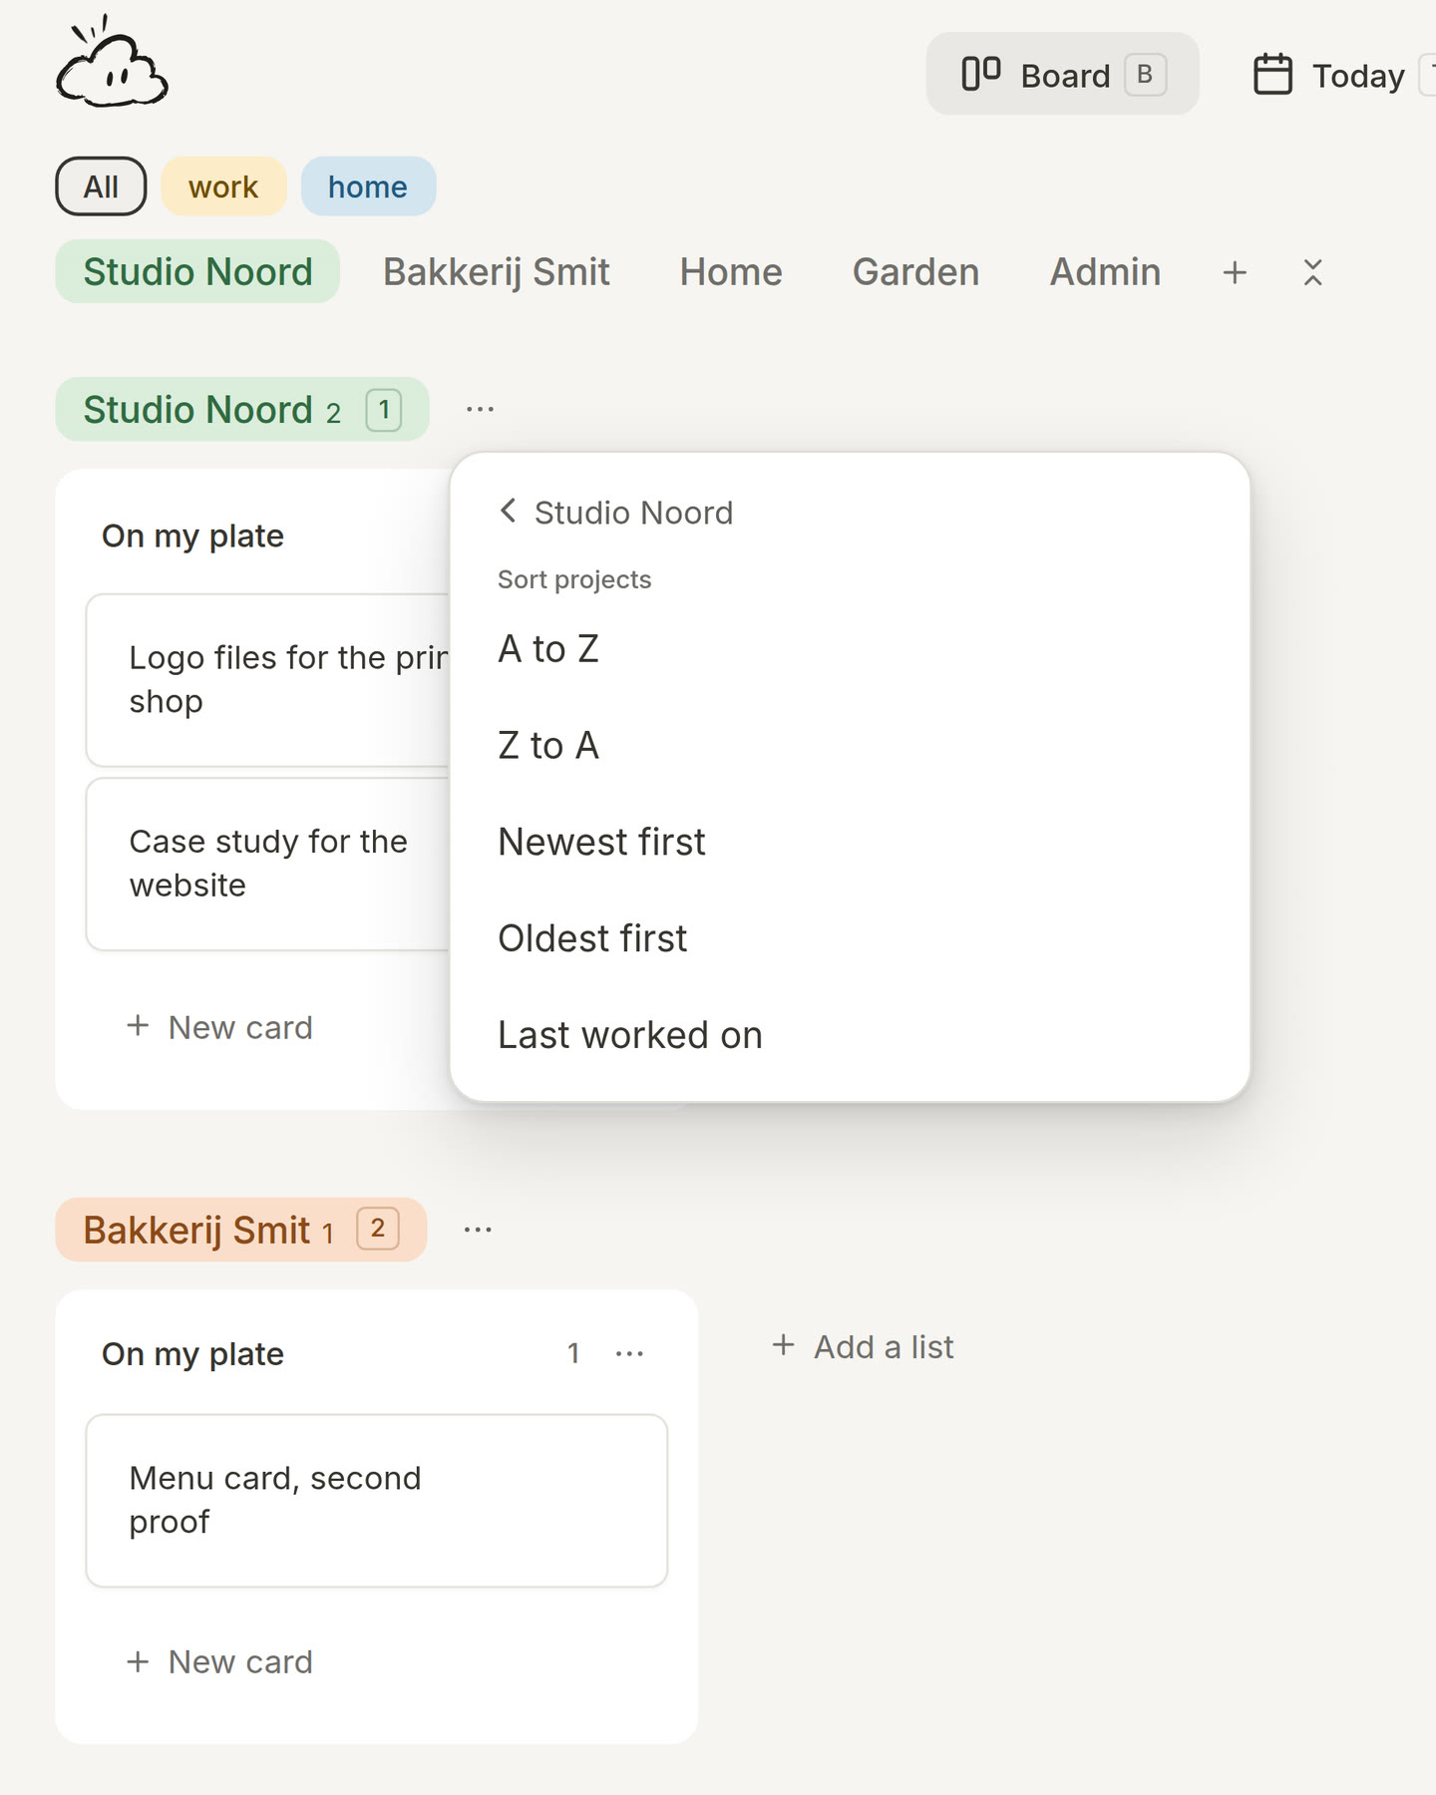1436x1795 pixels.
Task: Click the Studio Noord section header
Action: point(242,409)
